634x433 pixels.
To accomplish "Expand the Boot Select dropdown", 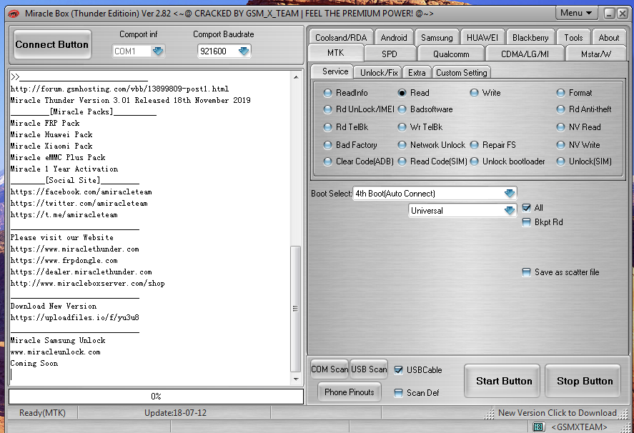I will [510, 193].
